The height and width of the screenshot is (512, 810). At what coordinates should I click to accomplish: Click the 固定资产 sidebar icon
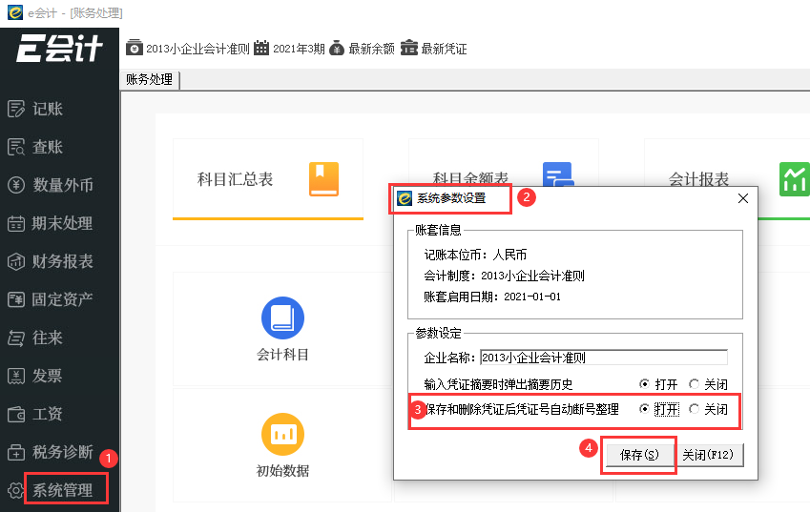coord(16,299)
